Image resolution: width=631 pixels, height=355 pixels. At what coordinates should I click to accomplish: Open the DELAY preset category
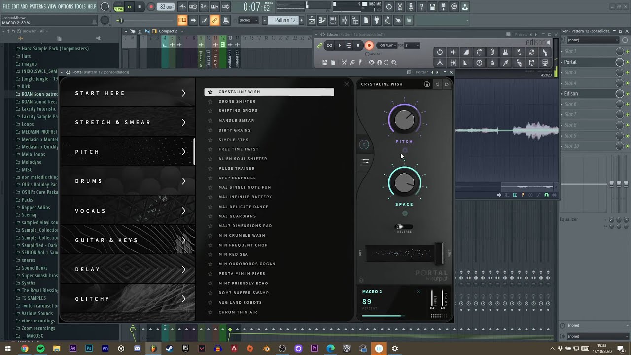127,269
